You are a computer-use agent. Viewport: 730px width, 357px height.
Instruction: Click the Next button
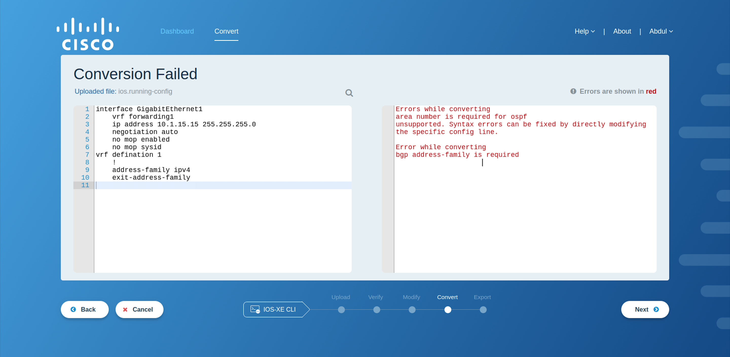645,309
